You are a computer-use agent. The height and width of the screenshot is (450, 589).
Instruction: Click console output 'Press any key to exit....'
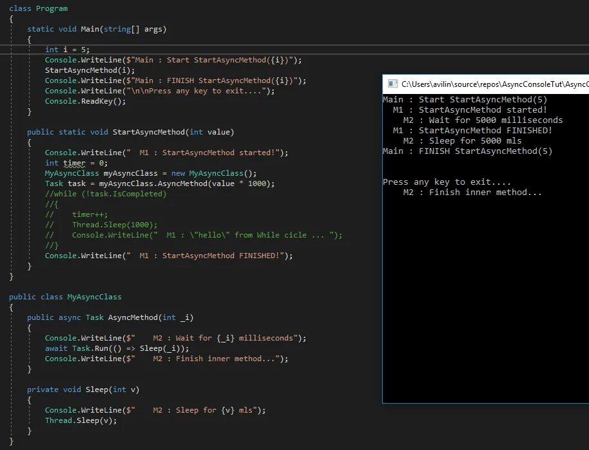tap(447, 182)
